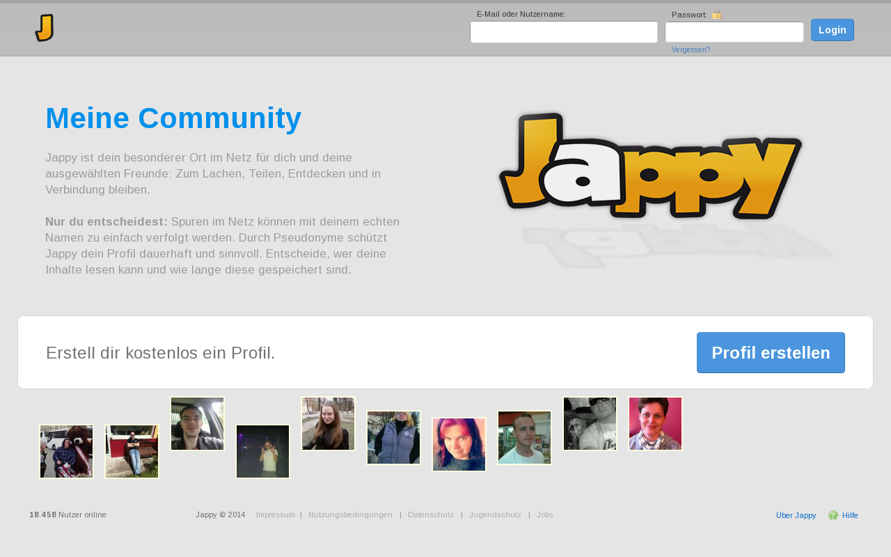The image size is (891, 557).
Task: Click the Jappy © 2014 footer text
Action: point(220,515)
